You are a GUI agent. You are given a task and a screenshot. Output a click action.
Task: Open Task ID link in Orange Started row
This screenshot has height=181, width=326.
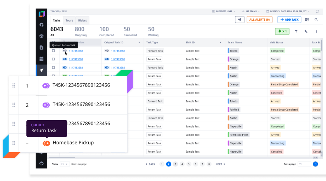coord(76,59)
